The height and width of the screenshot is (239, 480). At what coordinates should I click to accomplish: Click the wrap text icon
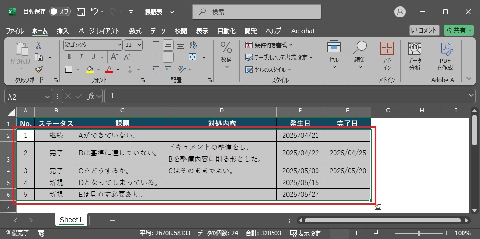tap(193, 45)
